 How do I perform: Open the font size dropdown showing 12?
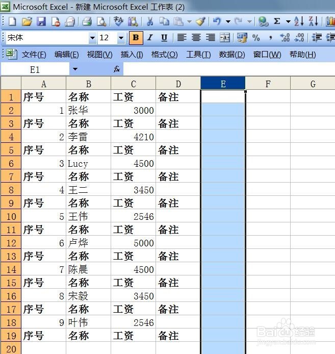click(x=121, y=38)
